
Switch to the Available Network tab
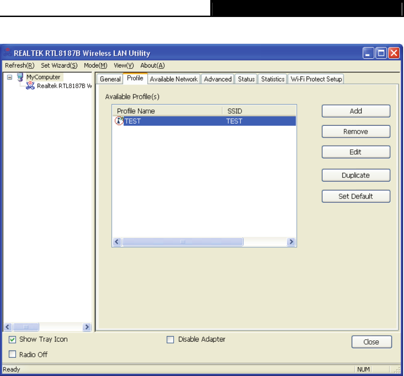174,79
